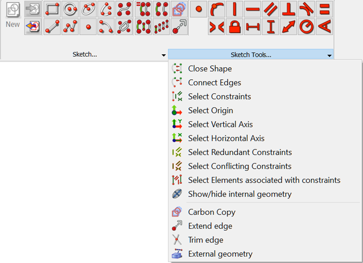Click the Rectangular array icon
Image resolution: width=363 pixels, height=263 pixels.
click(x=161, y=27)
